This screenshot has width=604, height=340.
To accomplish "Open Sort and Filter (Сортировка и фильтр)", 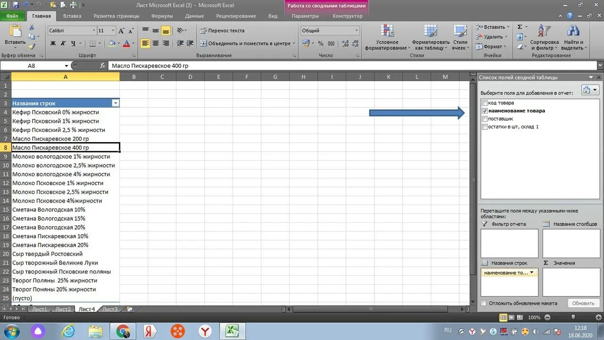I will click(x=544, y=37).
